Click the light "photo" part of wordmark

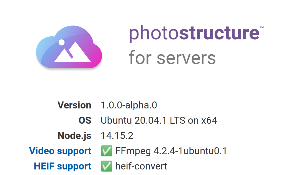point(154,34)
